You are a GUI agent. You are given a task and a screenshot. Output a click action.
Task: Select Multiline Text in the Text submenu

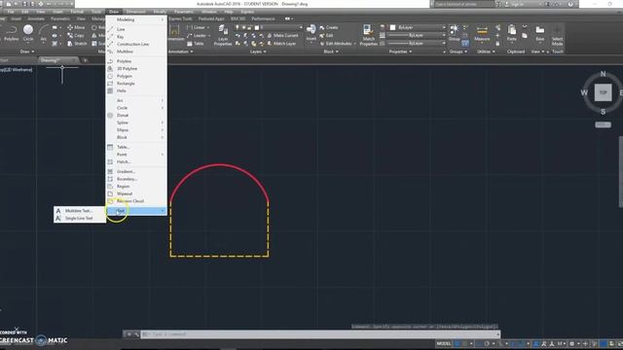pyautogui.click(x=80, y=211)
